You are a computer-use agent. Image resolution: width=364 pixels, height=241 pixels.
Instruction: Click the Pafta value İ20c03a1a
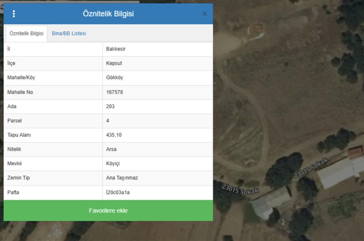pos(118,192)
